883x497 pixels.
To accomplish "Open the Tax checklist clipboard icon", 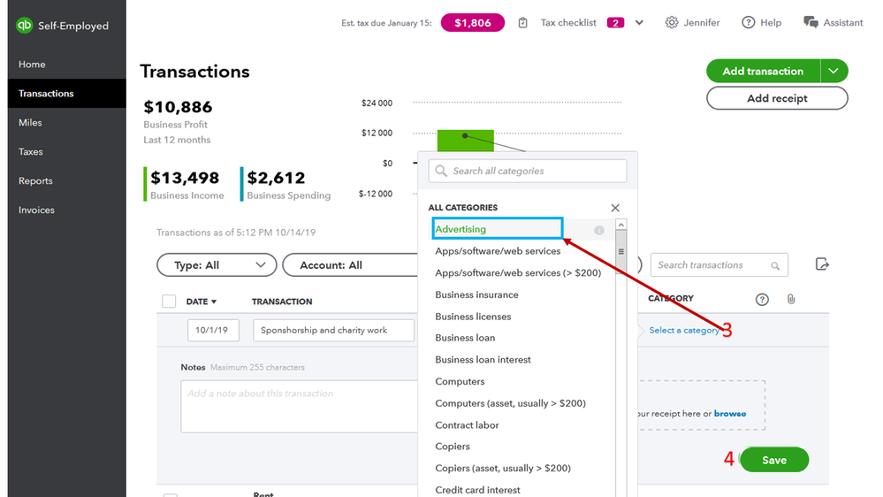I will click(523, 23).
